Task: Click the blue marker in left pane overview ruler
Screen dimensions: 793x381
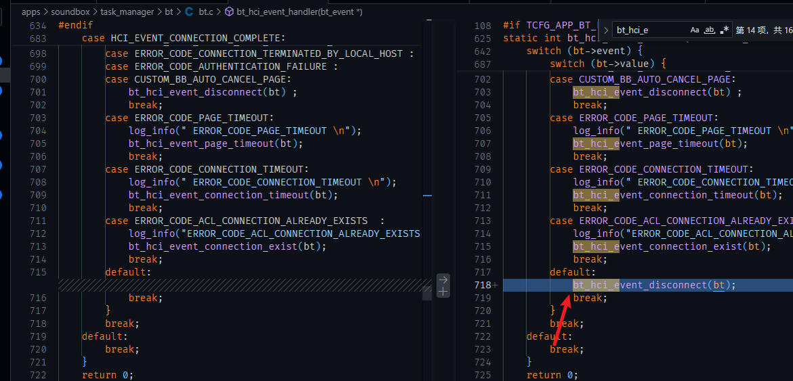Action: (427, 195)
